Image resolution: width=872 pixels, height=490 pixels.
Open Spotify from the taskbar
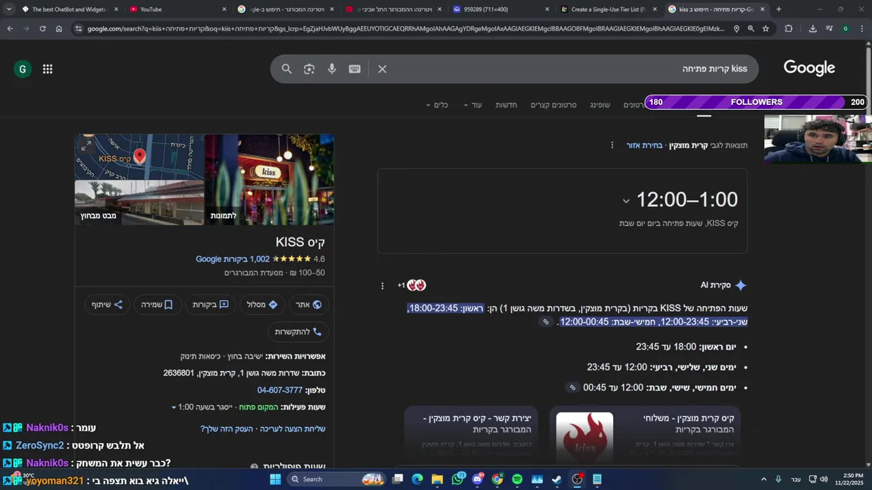517,479
